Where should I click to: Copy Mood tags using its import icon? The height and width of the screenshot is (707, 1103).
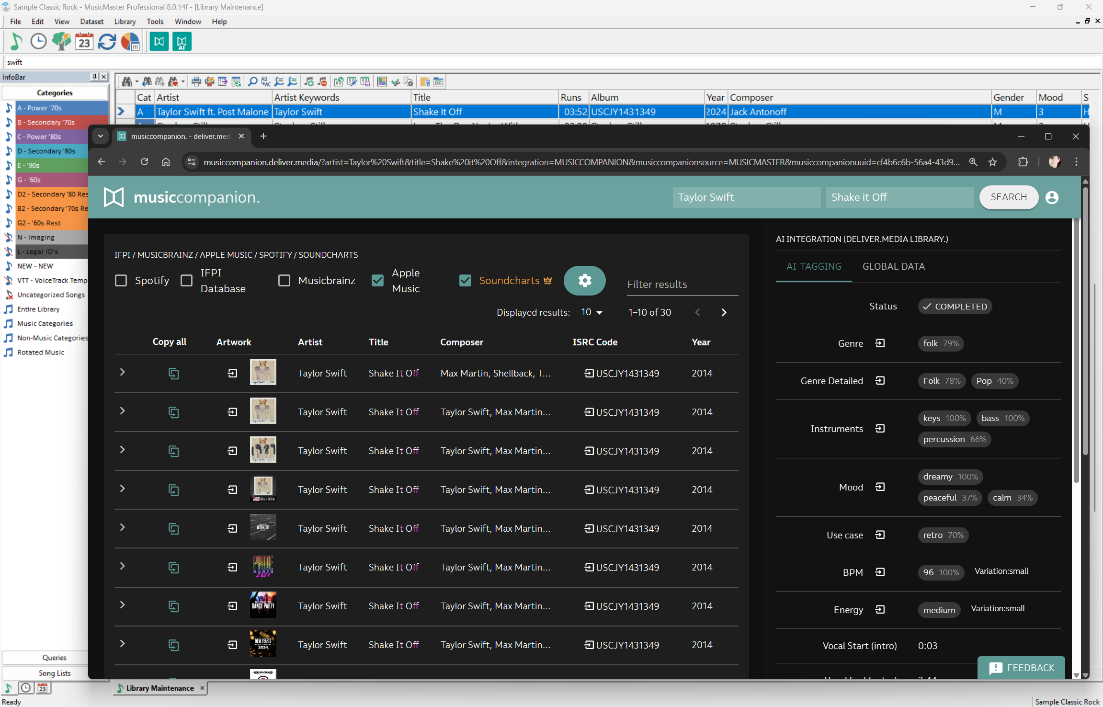coord(880,487)
